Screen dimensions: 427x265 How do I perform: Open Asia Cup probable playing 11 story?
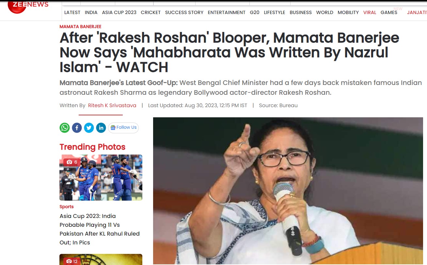pos(100,229)
